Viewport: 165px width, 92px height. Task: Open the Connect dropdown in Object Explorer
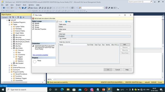(5, 17)
